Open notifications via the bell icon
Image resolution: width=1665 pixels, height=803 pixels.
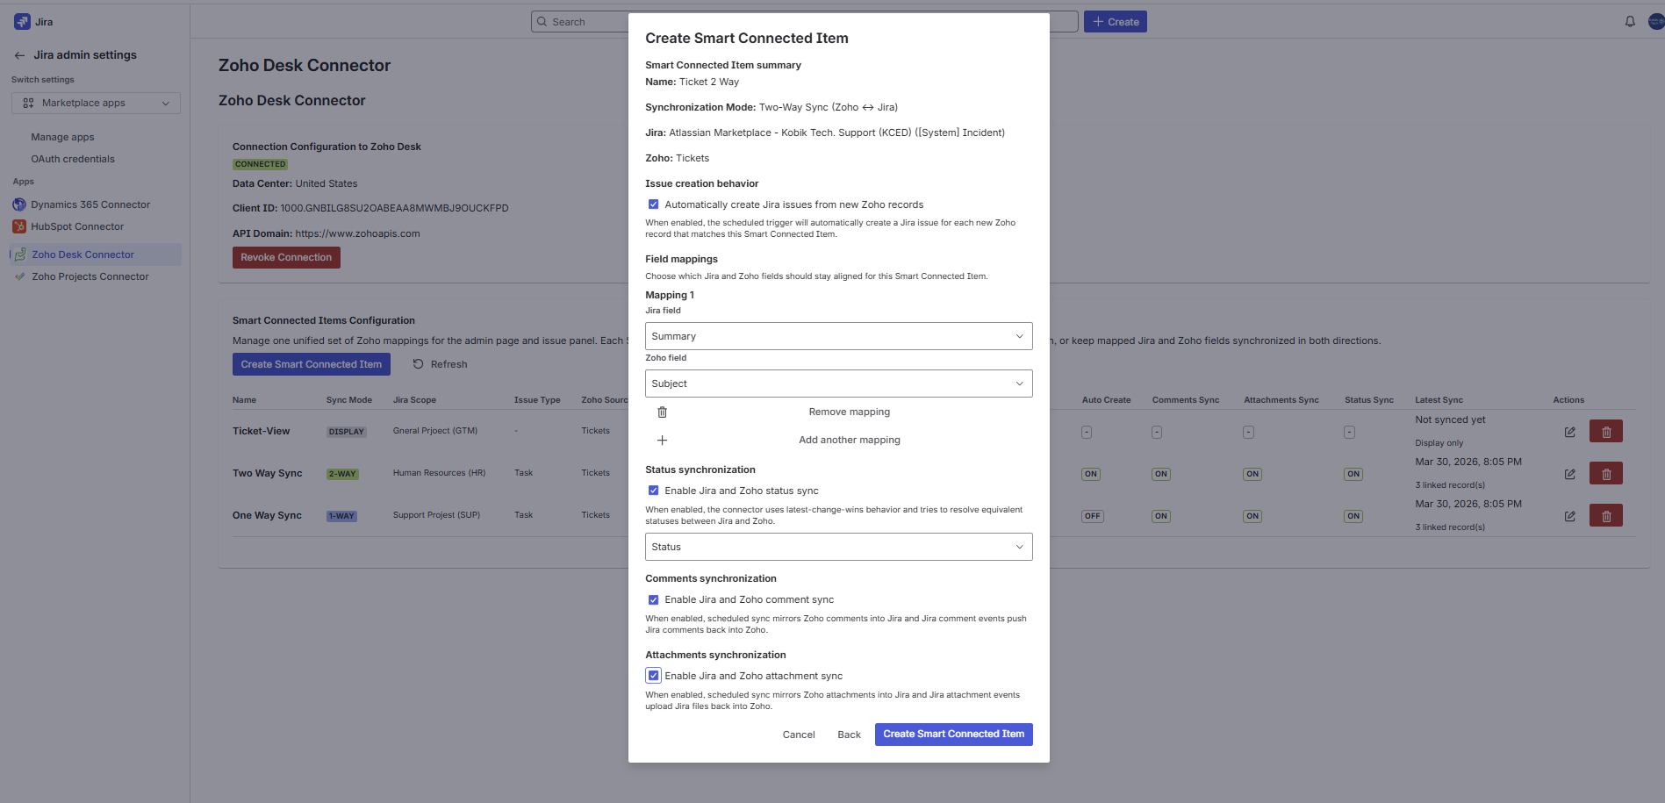1630,21
